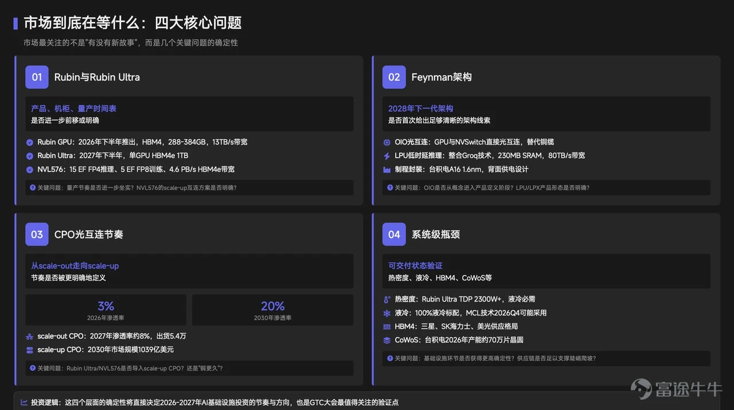Viewport: 734px width, 410px height.
Task: Click the network icon beside scale-out CPO
Action: pos(30,337)
